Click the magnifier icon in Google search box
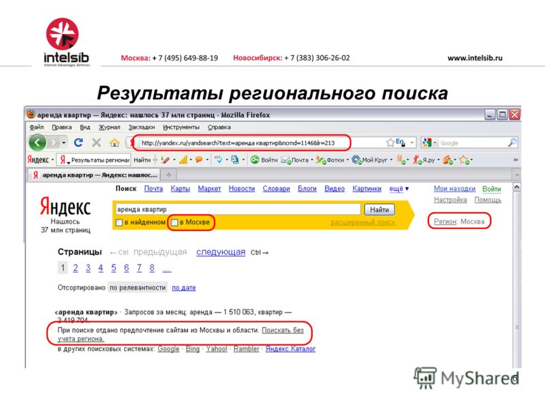The height and width of the screenshot is (409, 545). click(512, 142)
